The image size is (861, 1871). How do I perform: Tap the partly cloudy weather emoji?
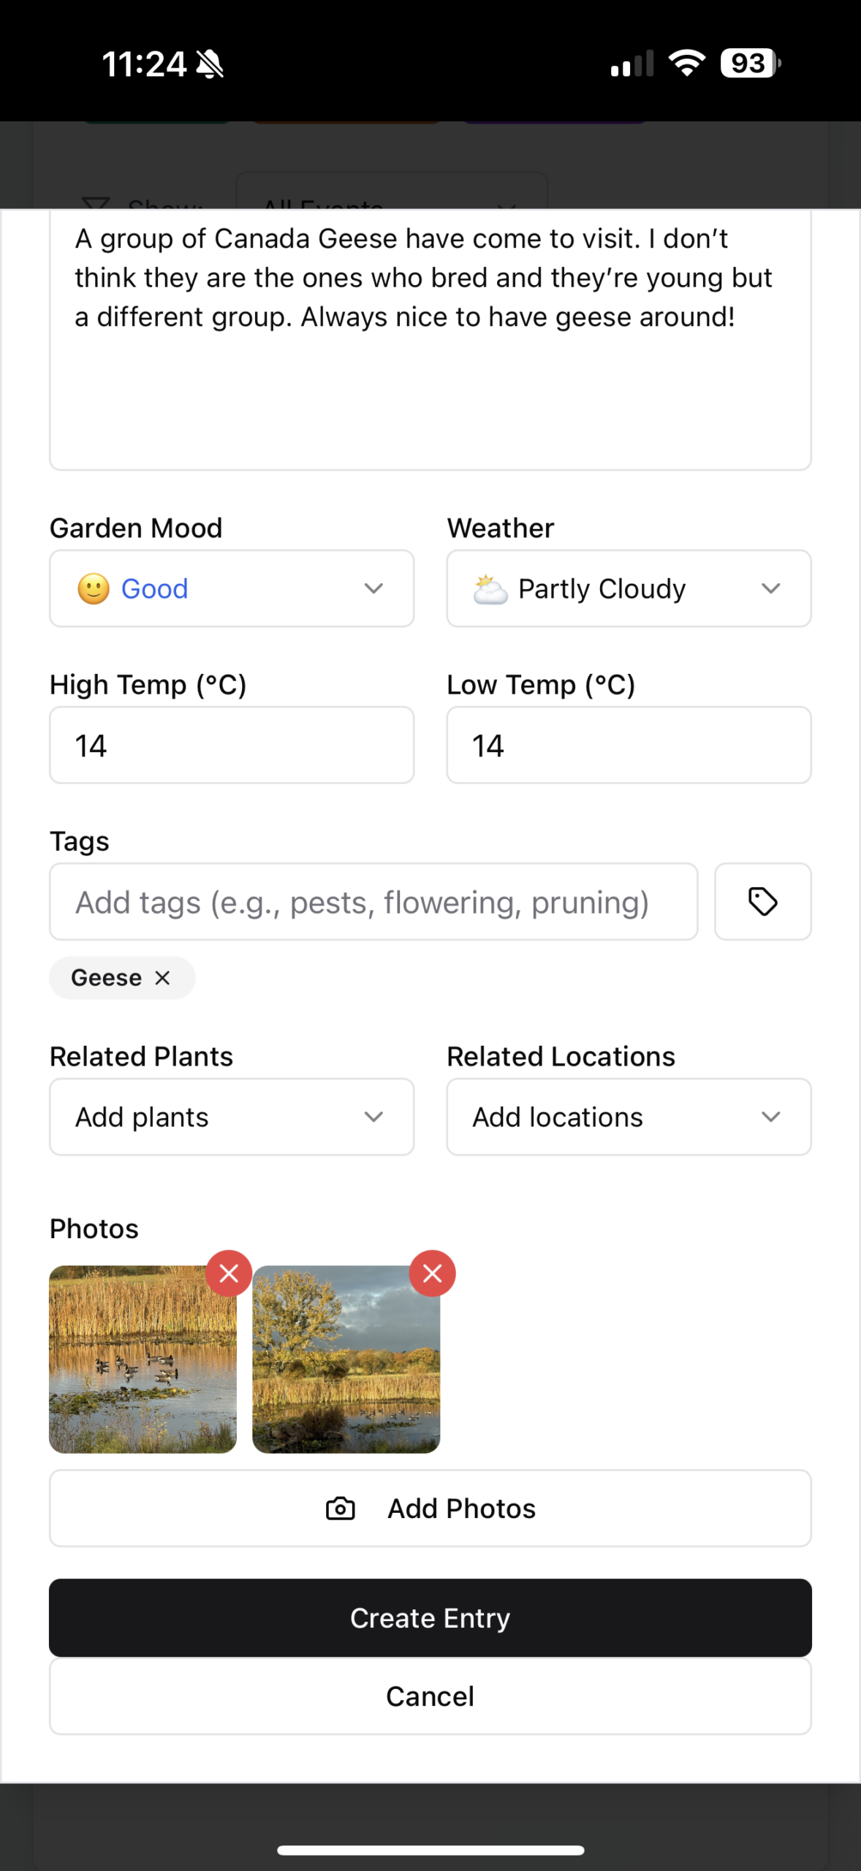[490, 589]
